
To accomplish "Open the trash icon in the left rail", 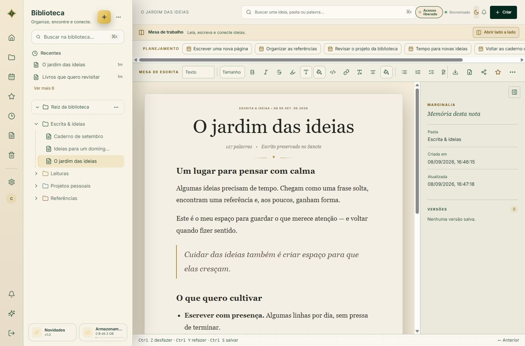I will pos(12,155).
